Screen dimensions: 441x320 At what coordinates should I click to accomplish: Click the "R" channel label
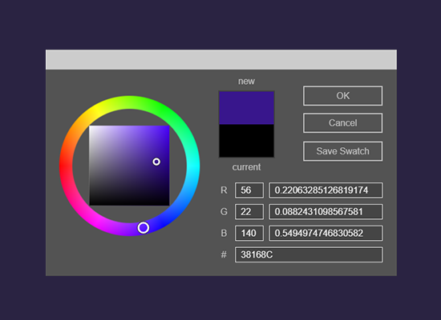pos(224,190)
